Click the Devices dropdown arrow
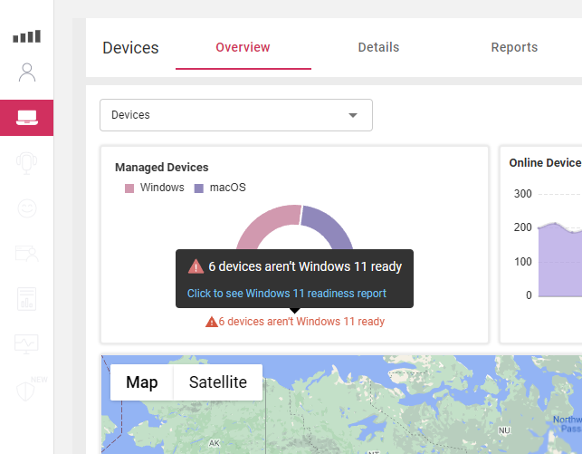Image resolution: width=582 pixels, height=454 pixels. click(353, 115)
